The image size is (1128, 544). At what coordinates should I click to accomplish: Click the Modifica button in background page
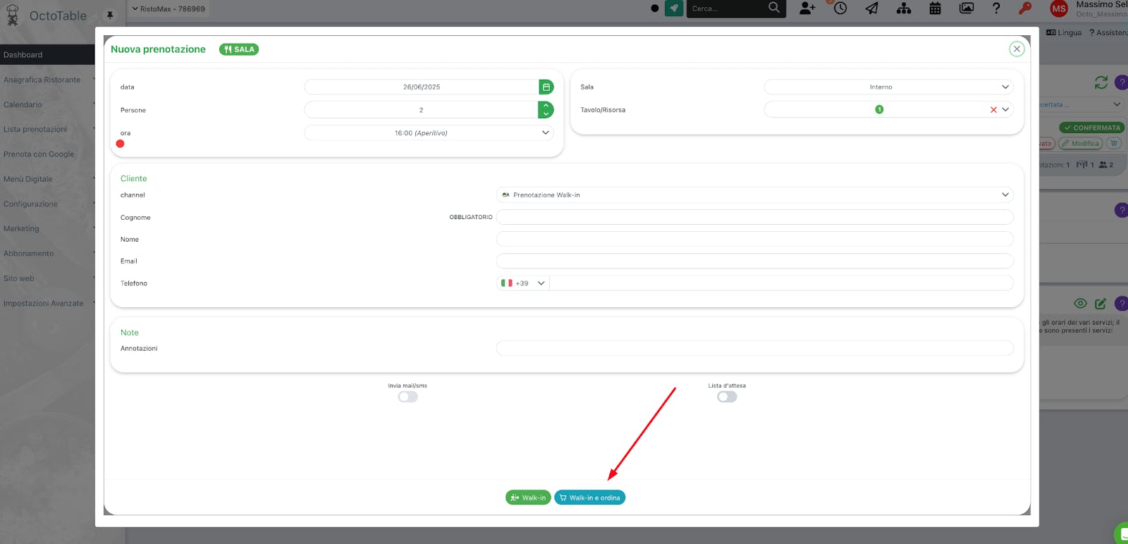(1080, 143)
